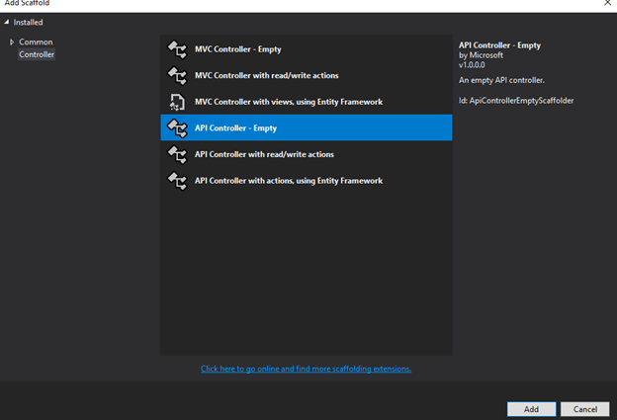Click the Add button
Screen dimensions: 617x420
coord(531,409)
